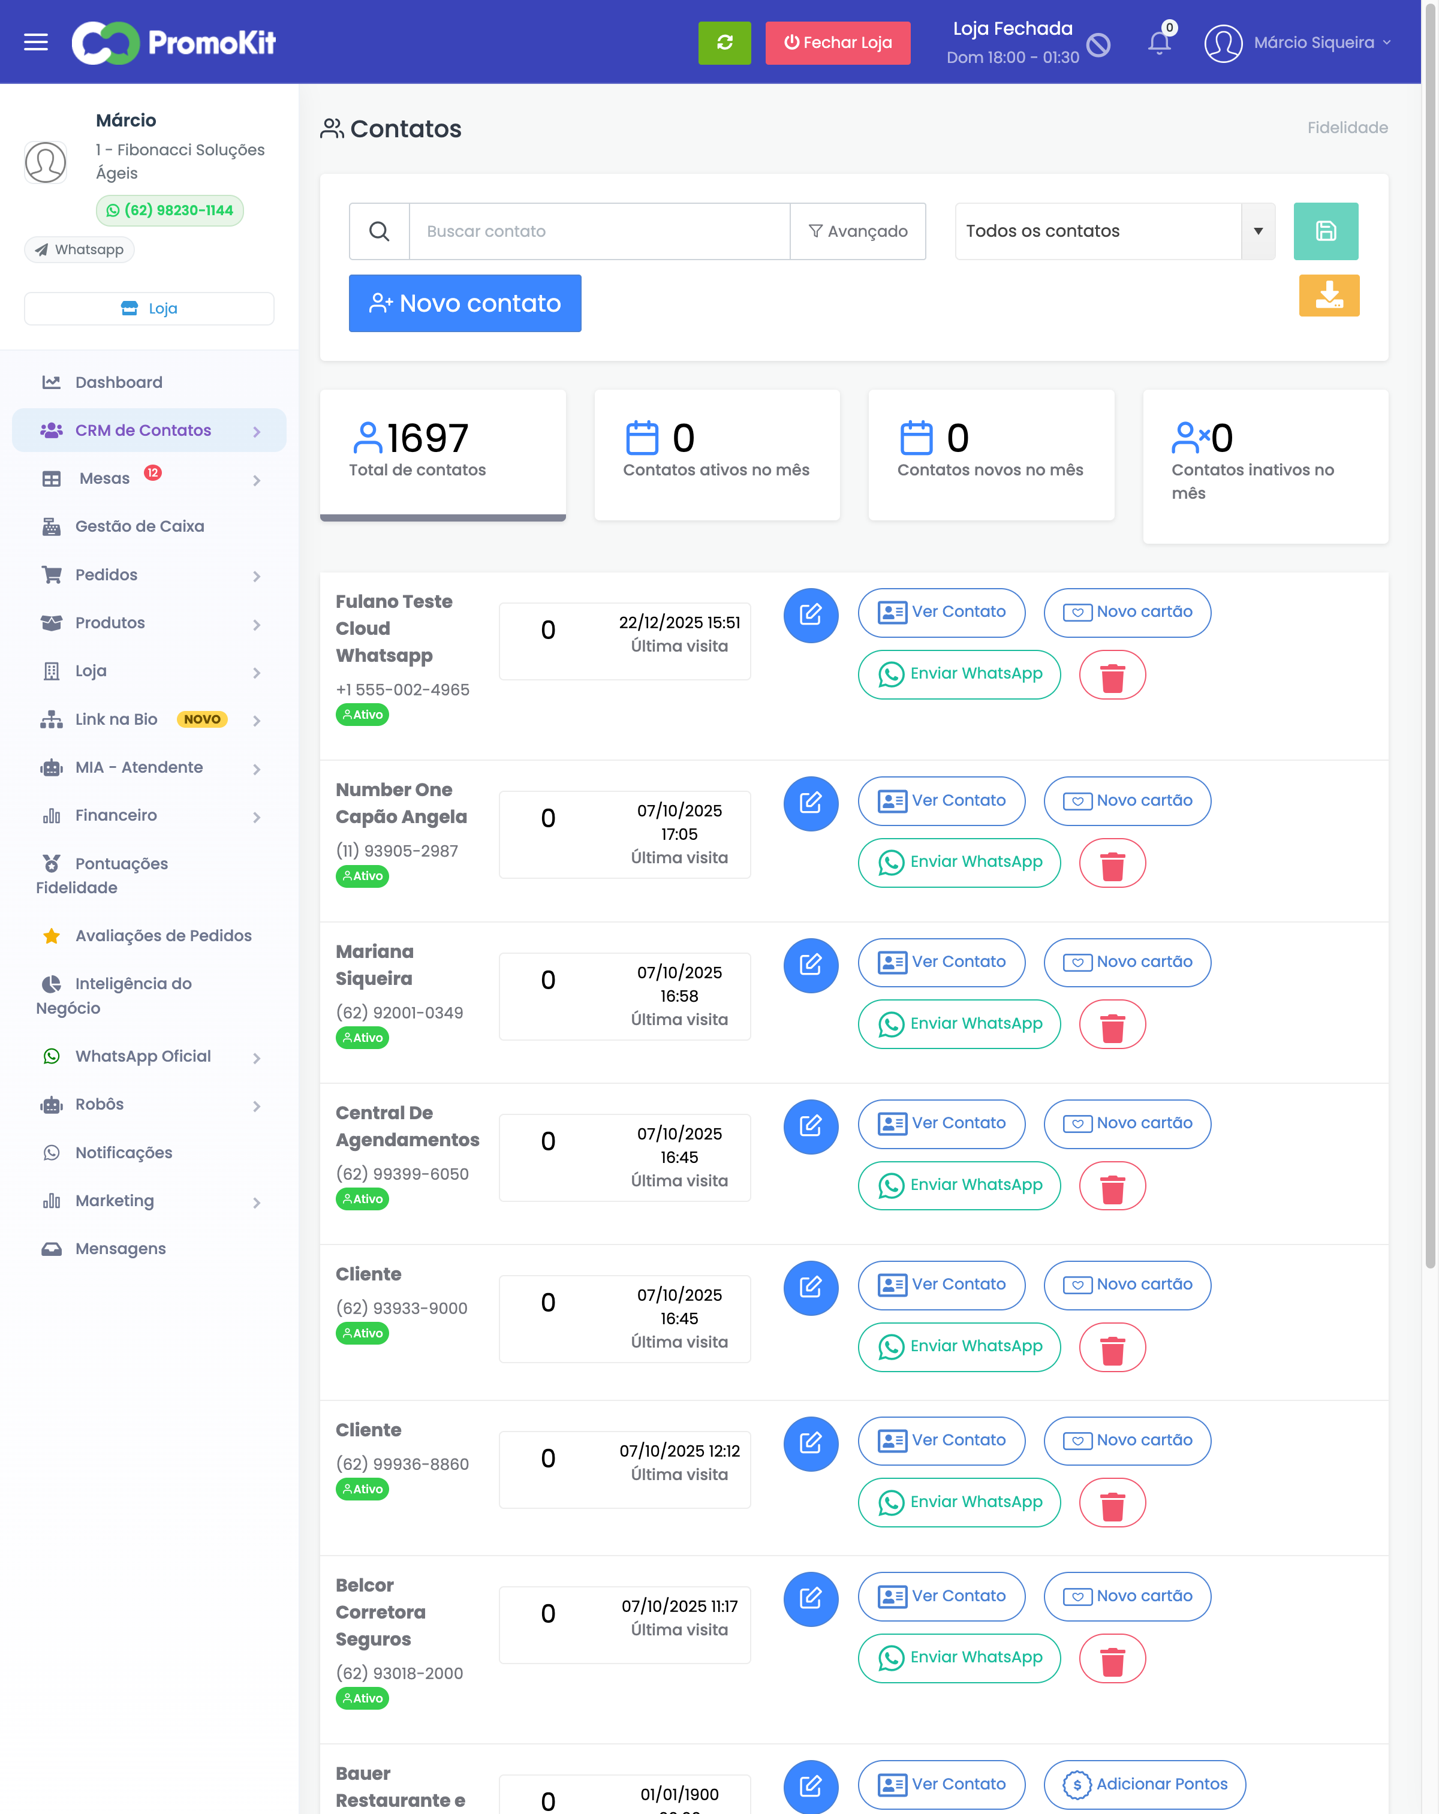Edit the Cliente (62) 93933-9000 contact

(811, 1288)
